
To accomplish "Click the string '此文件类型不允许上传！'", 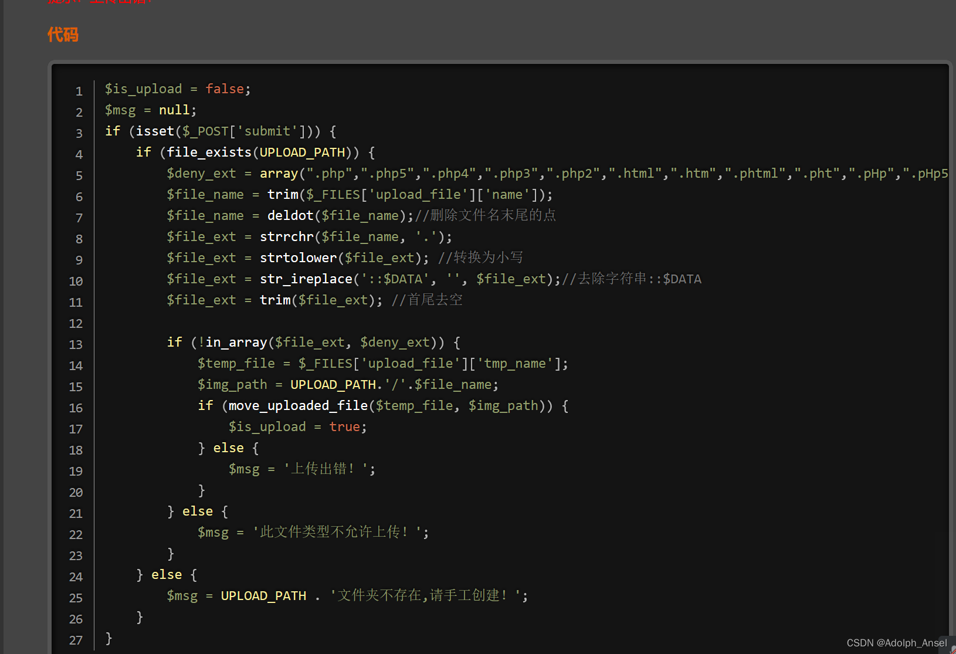I will pos(337,532).
